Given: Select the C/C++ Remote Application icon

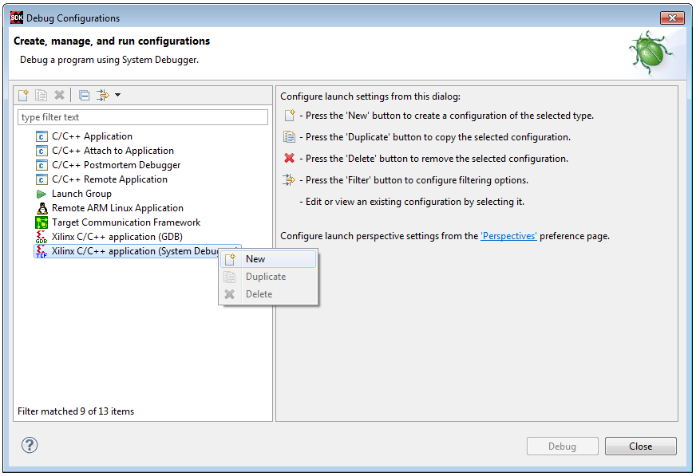Looking at the screenshot, I should click(x=42, y=179).
